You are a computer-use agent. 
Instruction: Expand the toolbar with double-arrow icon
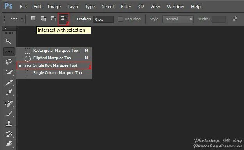tap(5, 28)
